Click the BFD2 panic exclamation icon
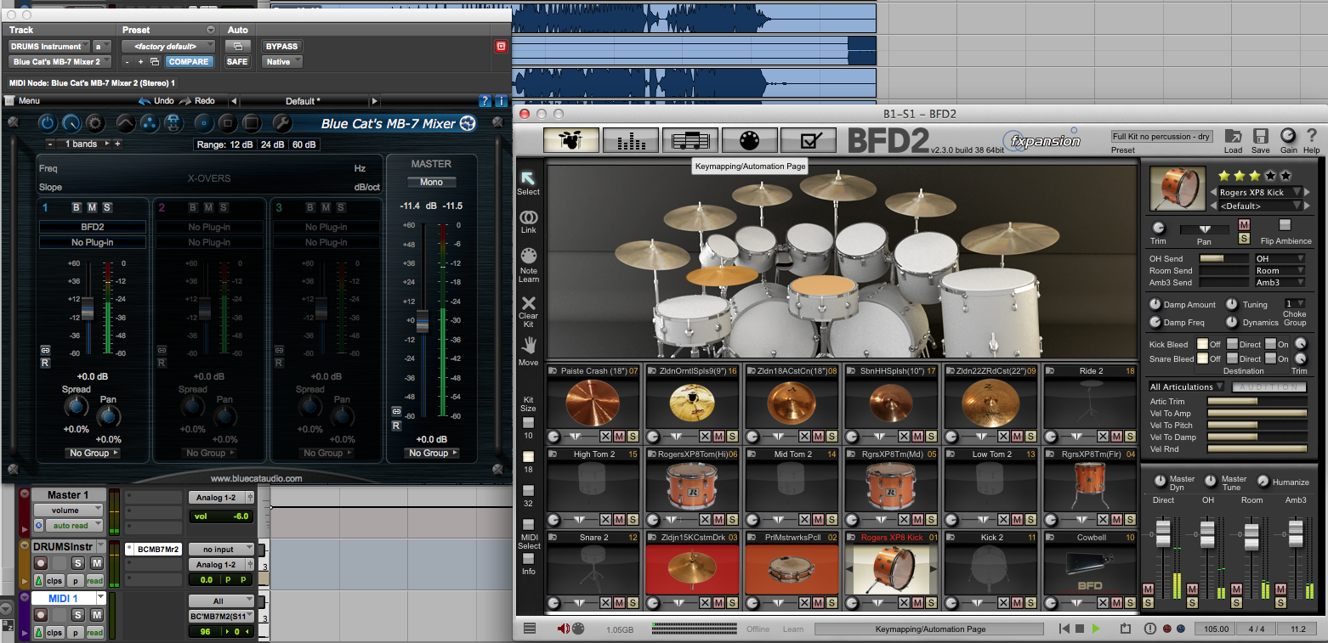The image size is (1328, 643). click(1150, 629)
